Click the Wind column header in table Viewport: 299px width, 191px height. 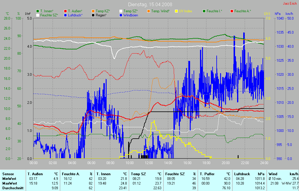(x=273, y=174)
